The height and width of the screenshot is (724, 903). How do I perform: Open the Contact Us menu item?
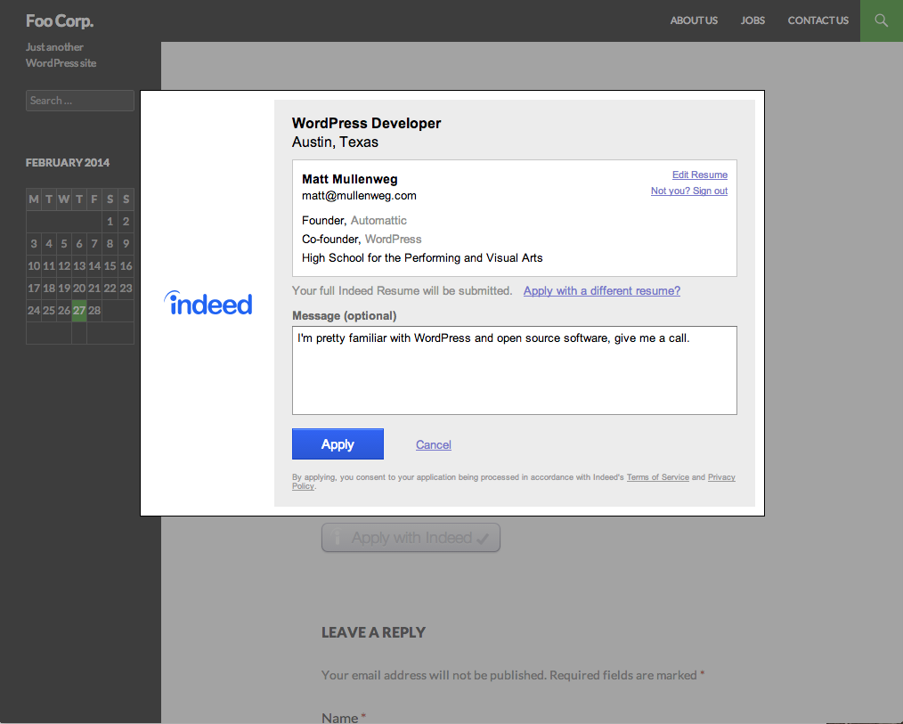tap(818, 20)
